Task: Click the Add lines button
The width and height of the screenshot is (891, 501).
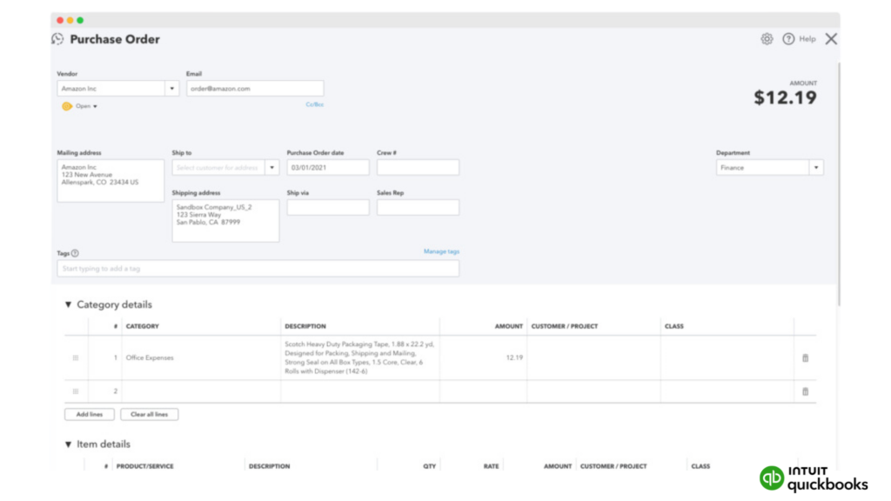Action: (90, 415)
